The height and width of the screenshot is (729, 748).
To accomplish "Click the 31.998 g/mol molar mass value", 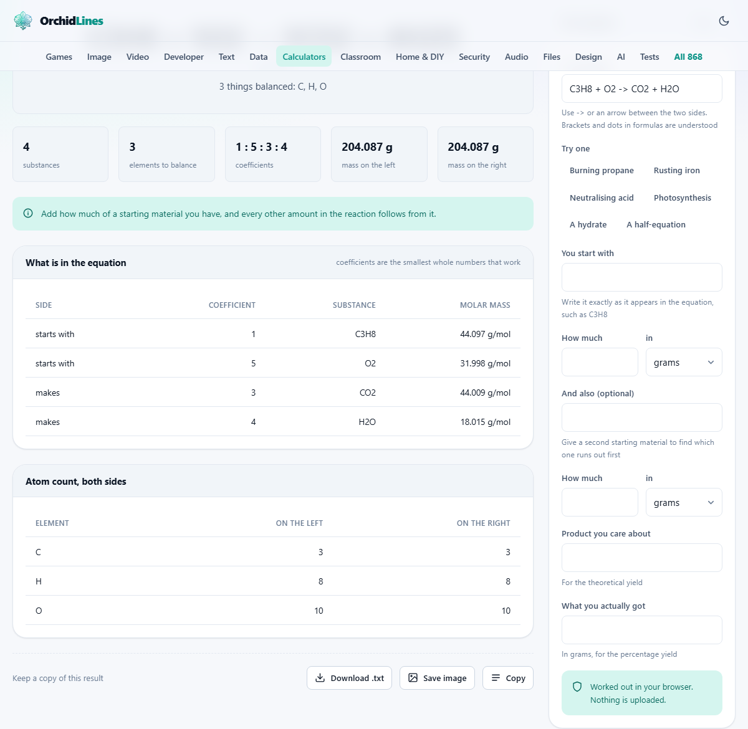I will [x=485, y=363].
